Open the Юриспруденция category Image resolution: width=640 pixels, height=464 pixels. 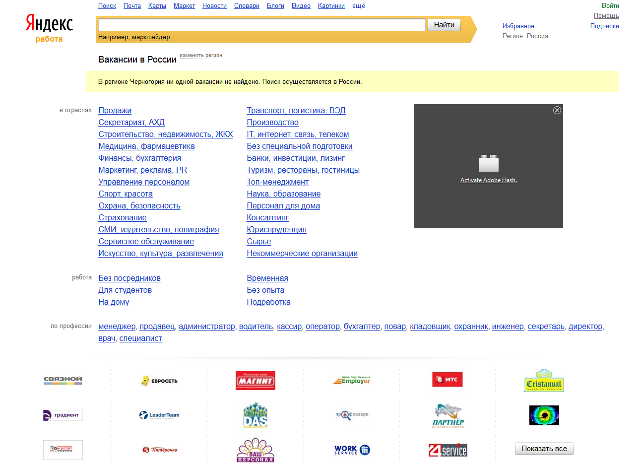(277, 230)
